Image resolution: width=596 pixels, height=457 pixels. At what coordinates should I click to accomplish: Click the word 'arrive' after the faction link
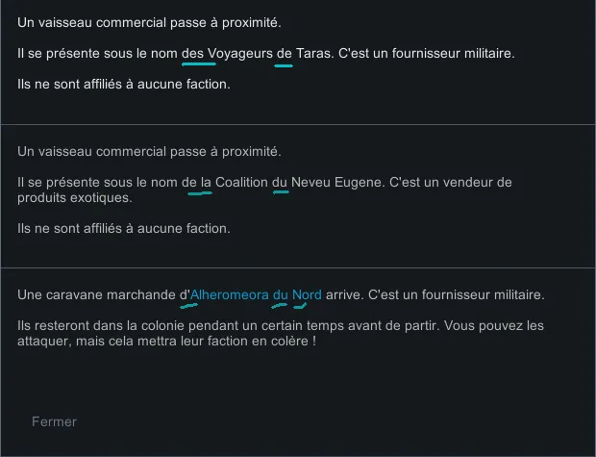pyautogui.click(x=344, y=294)
